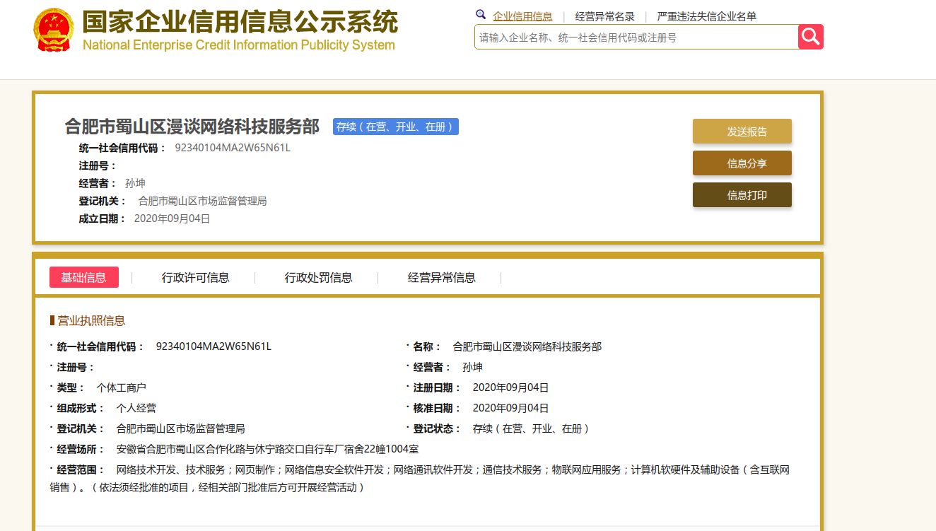Click the company name value beside 名称
936x531 pixels.
[x=527, y=346]
